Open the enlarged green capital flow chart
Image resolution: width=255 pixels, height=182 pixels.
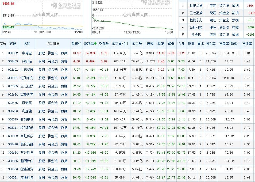point(135,15)
